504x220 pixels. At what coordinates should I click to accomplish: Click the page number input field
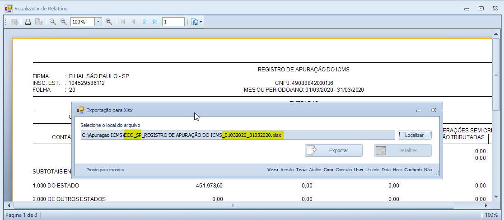point(173,22)
